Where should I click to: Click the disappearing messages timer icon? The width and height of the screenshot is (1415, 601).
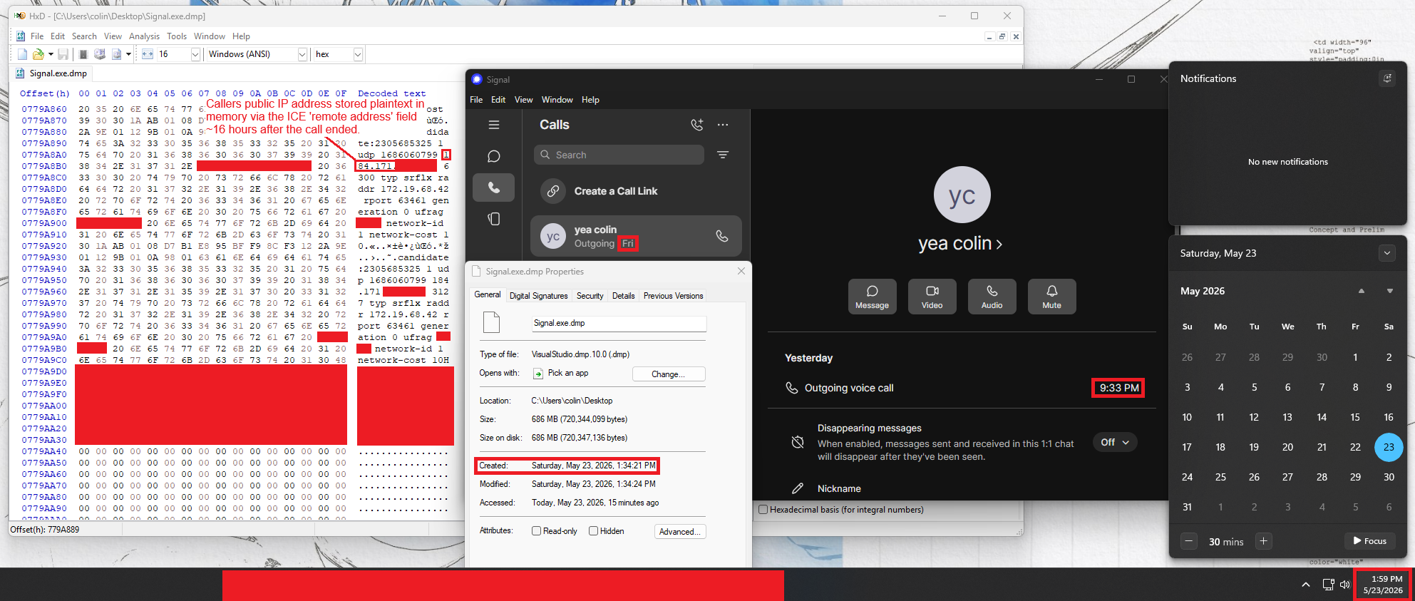798,442
